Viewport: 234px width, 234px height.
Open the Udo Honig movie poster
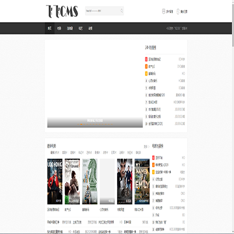[x=55, y=181]
